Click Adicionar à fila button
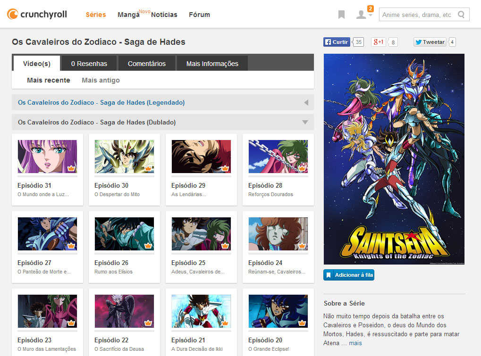 349,275
